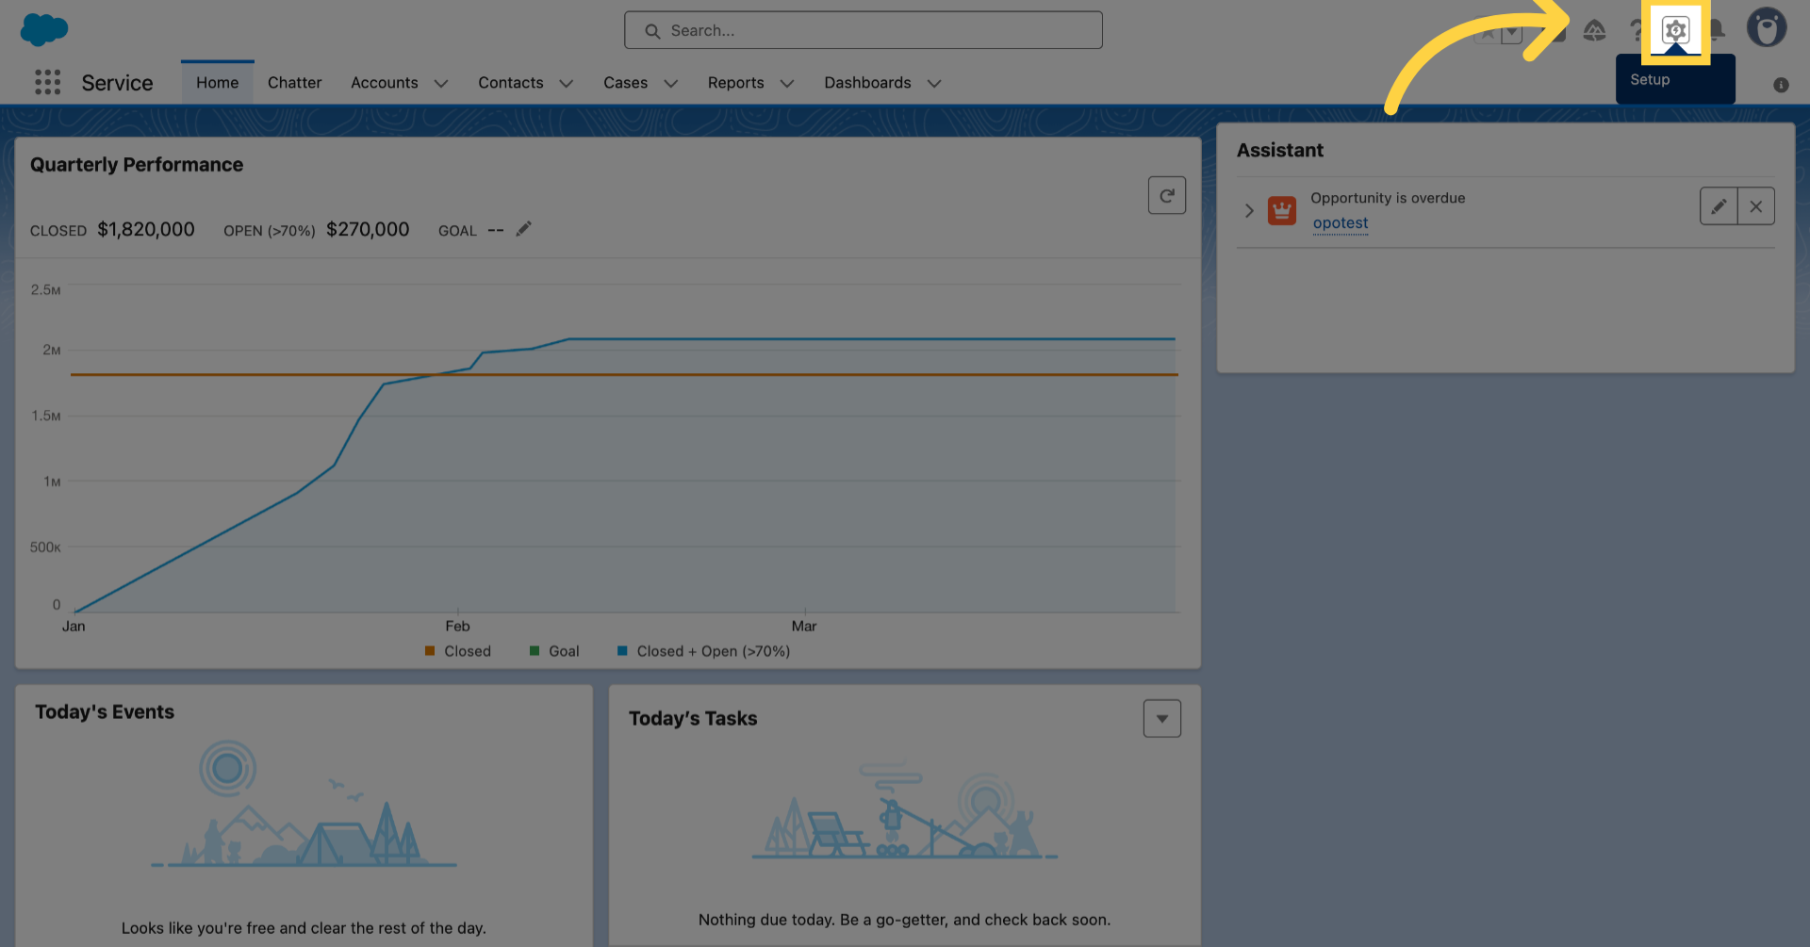Click the Mar axis label
The height and width of the screenshot is (947, 1810).
point(804,626)
